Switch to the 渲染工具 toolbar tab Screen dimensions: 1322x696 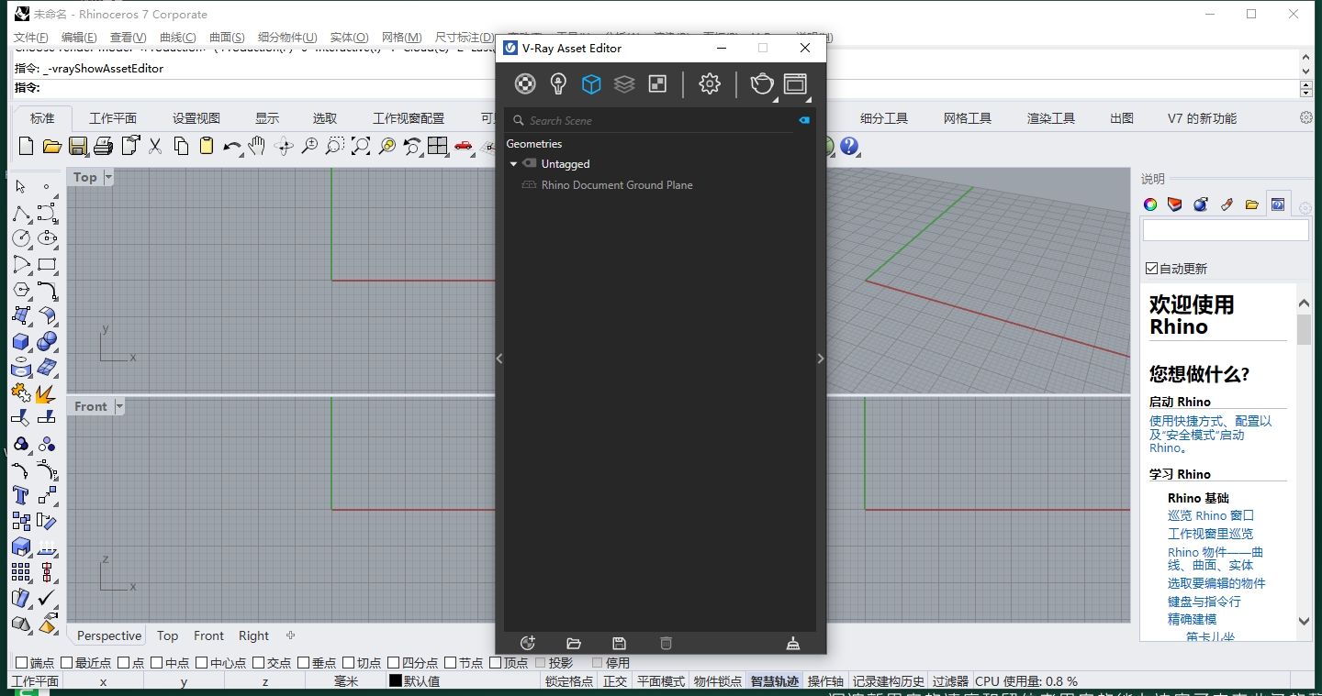(1051, 118)
